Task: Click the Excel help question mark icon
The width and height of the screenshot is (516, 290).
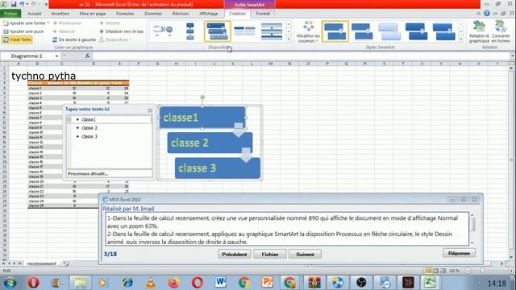Action: pyautogui.click(x=487, y=14)
